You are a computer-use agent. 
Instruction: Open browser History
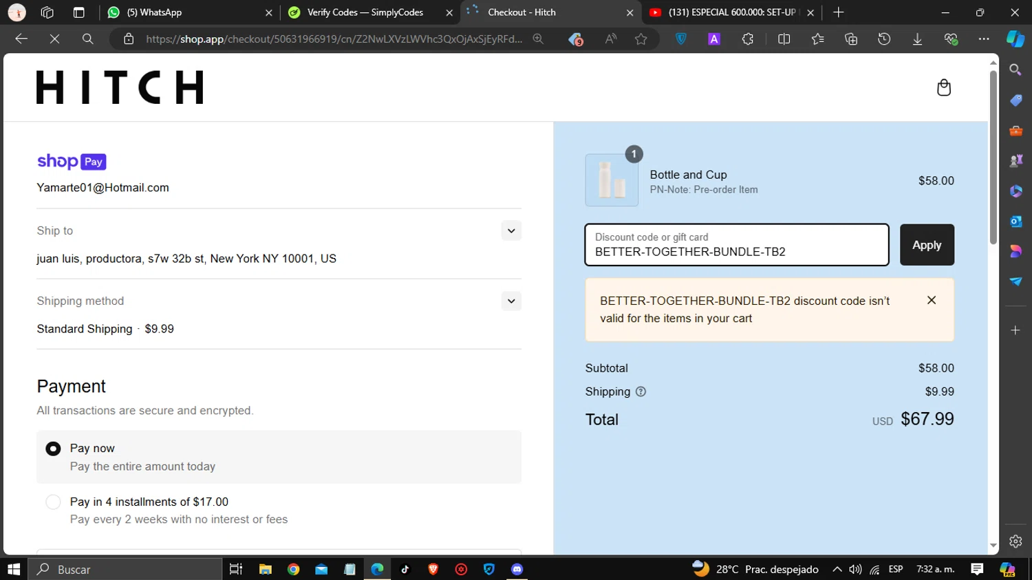click(x=884, y=39)
